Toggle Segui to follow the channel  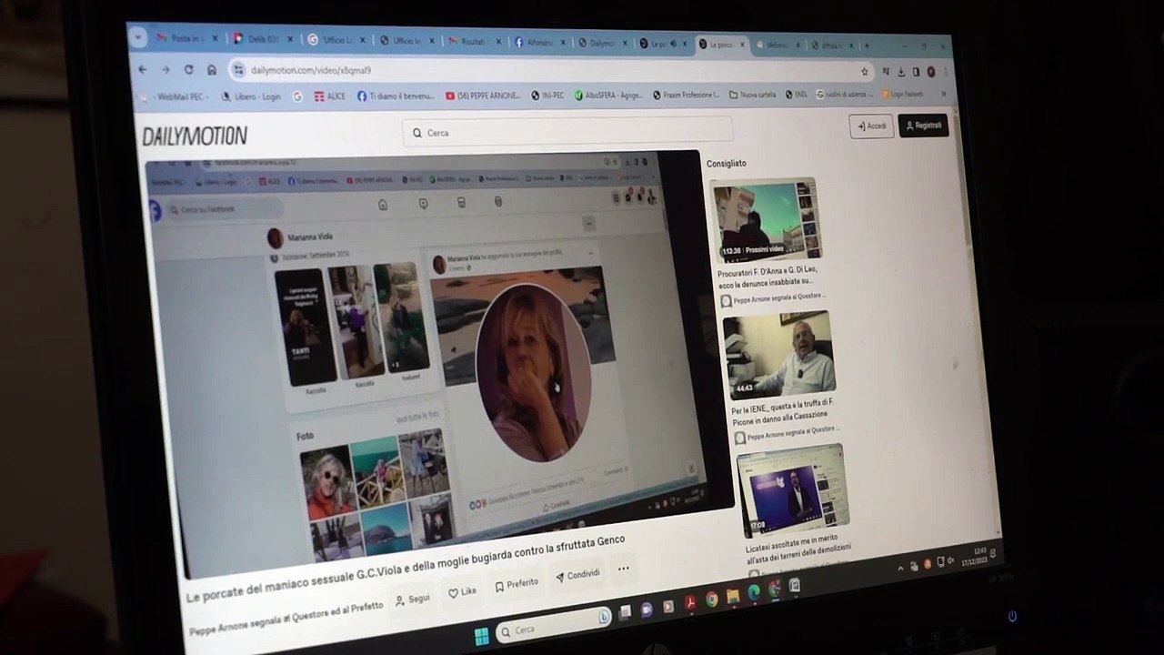(413, 600)
